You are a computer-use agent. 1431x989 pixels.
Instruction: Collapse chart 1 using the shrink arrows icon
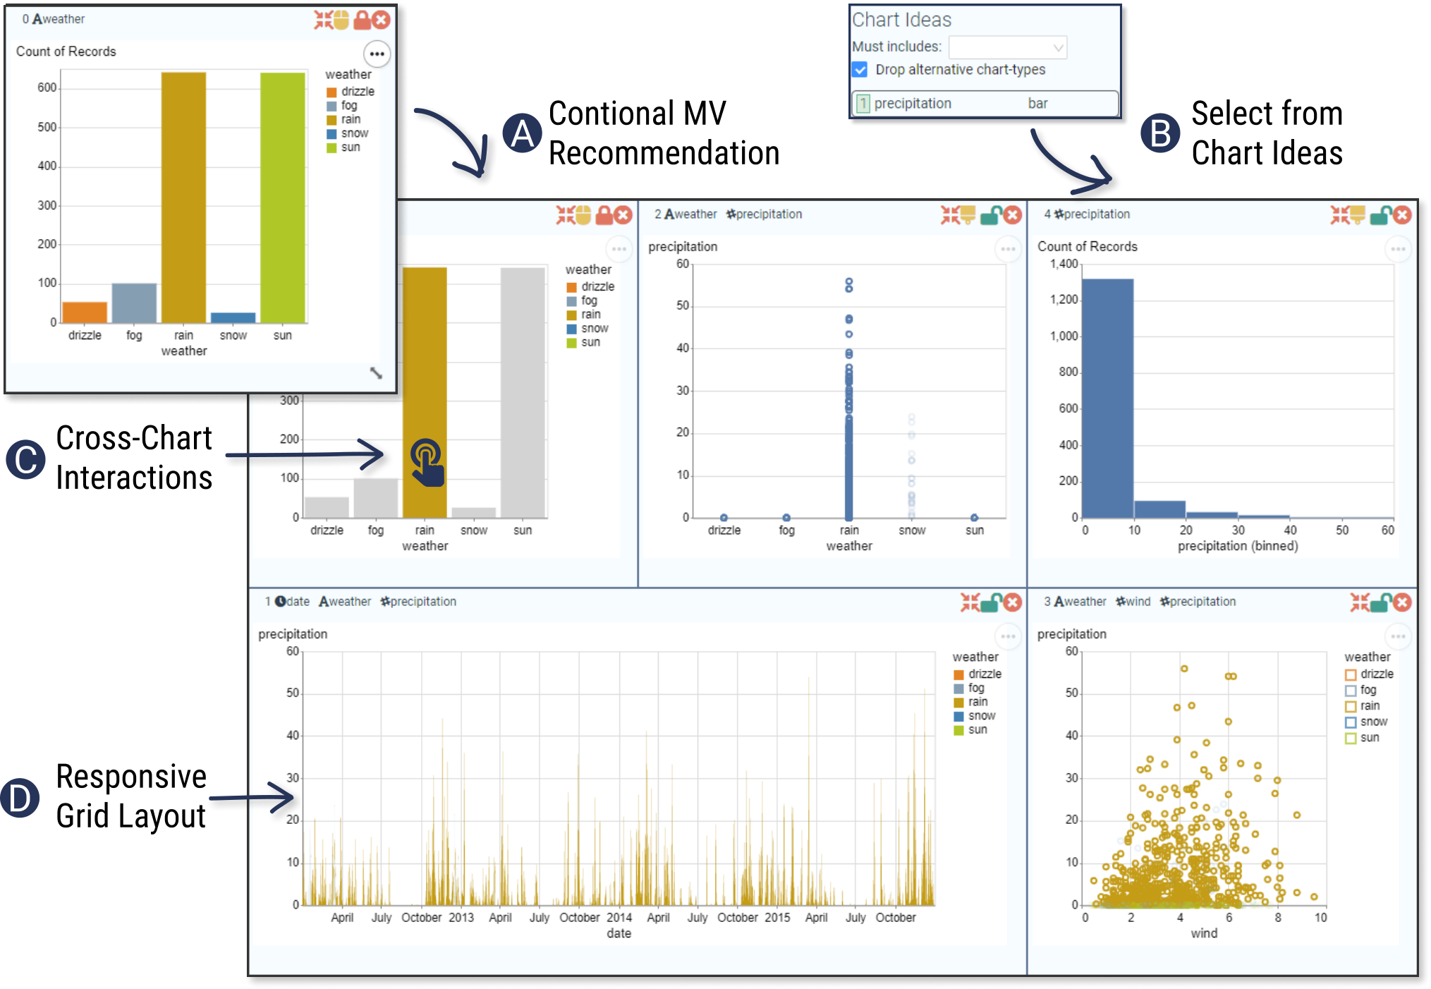coord(970,602)
